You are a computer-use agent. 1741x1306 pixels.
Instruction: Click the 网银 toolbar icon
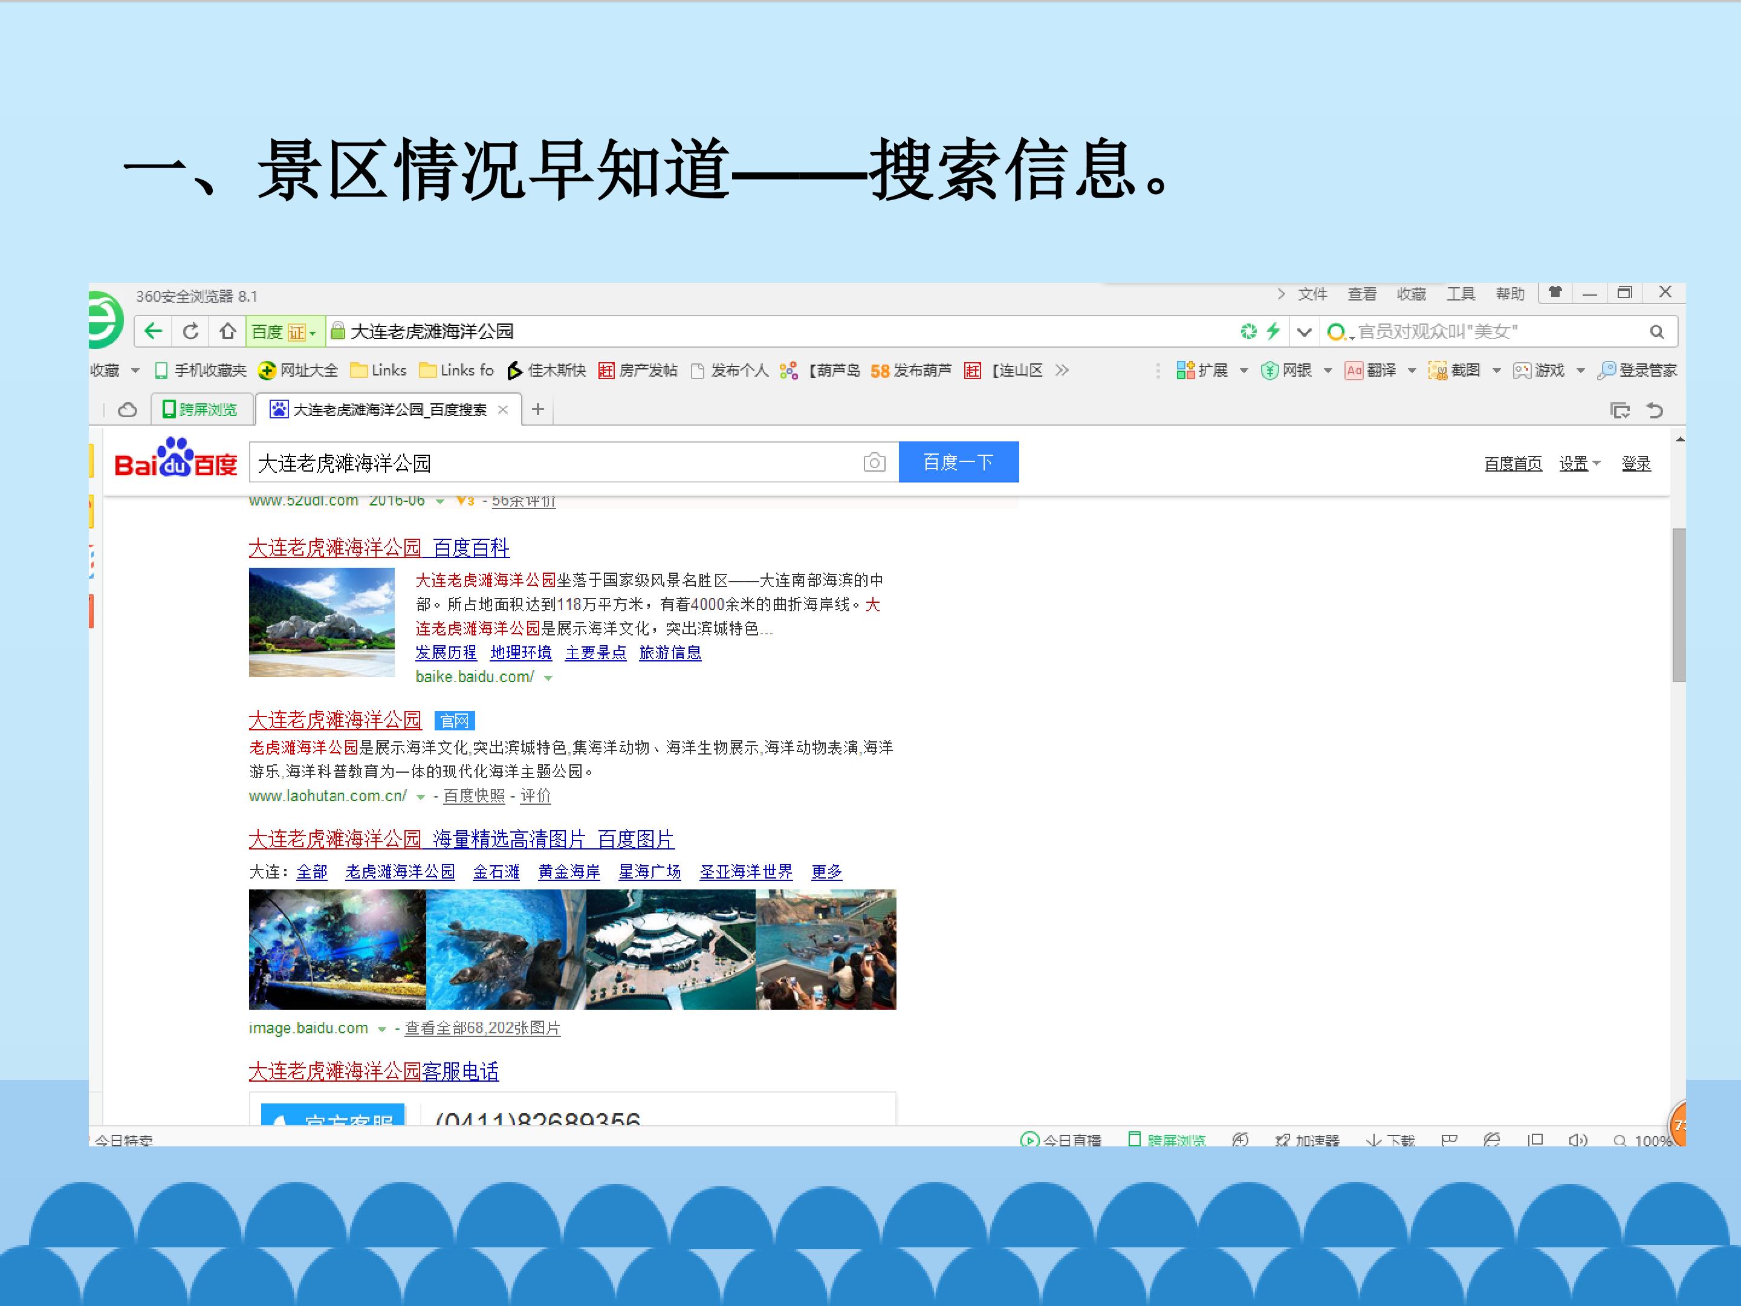pos(1286,371)
